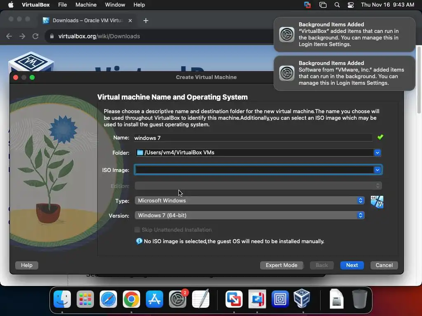Click VMware menu bar status icon
Viewport: 422px width, 316px height.
click(x=307, y=5)
